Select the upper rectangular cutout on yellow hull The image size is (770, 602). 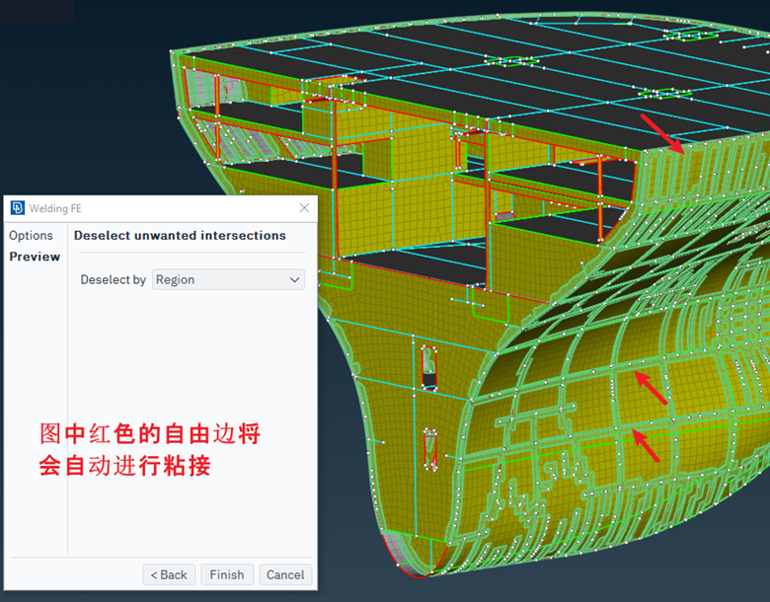point(428,365)
